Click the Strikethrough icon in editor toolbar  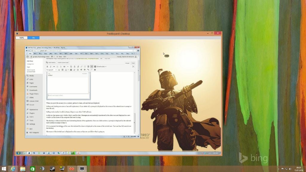(54, 67)
